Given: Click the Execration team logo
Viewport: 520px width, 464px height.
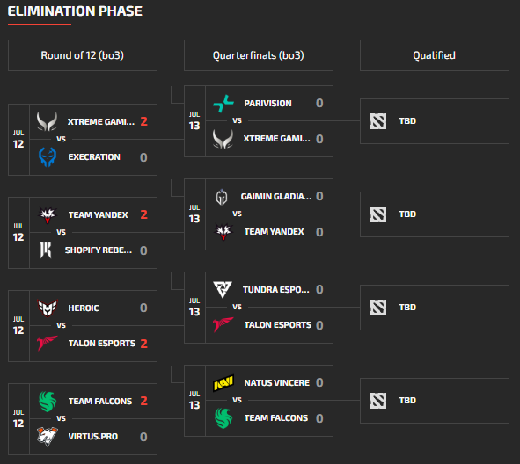Looking at the screenshot, I should 48,157.
